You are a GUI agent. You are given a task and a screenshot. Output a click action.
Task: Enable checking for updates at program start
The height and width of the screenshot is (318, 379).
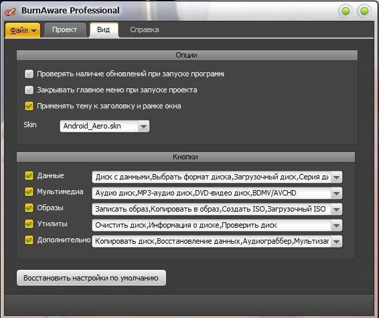(x=29, y=74)
